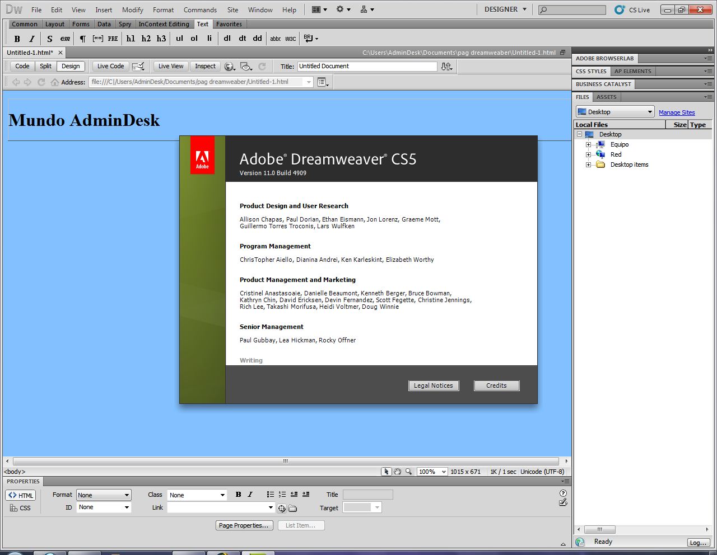Open the Desktop site dropdown in Files panel
The image size is (717, 555).
click(x=615, y=112)
